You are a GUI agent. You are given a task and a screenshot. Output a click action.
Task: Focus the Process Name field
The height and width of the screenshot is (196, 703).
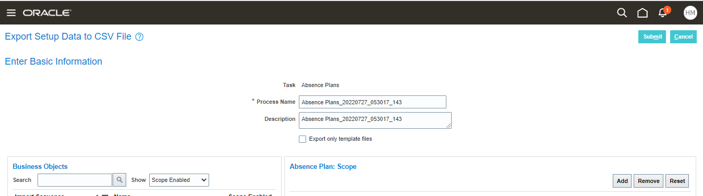click(372, 102)
